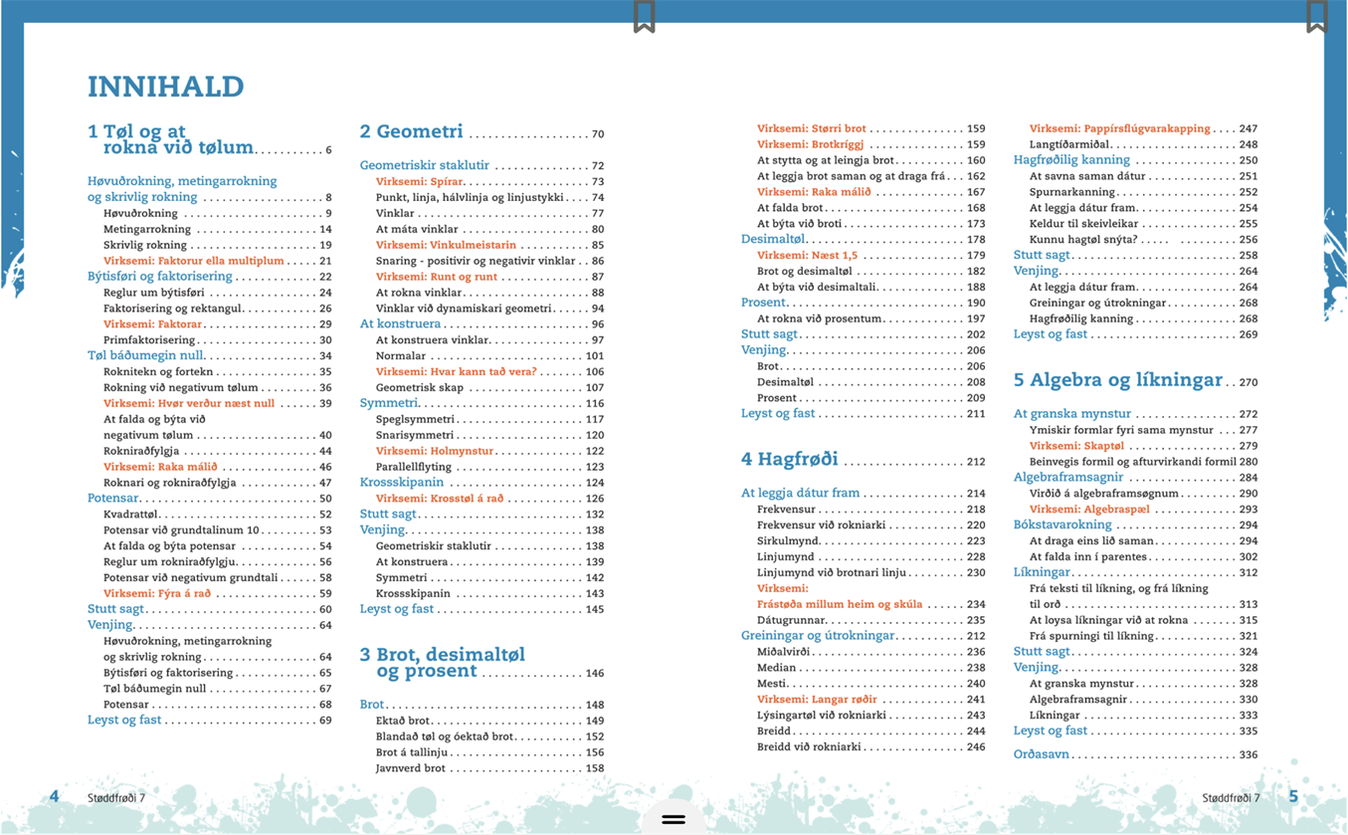Open Virksemi: Vinkulmeistarin

click(489, 245)
